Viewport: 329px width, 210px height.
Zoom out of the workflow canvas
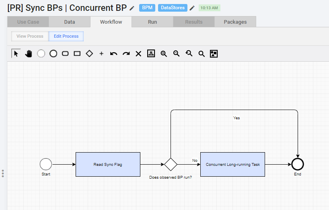click(176, 53)
